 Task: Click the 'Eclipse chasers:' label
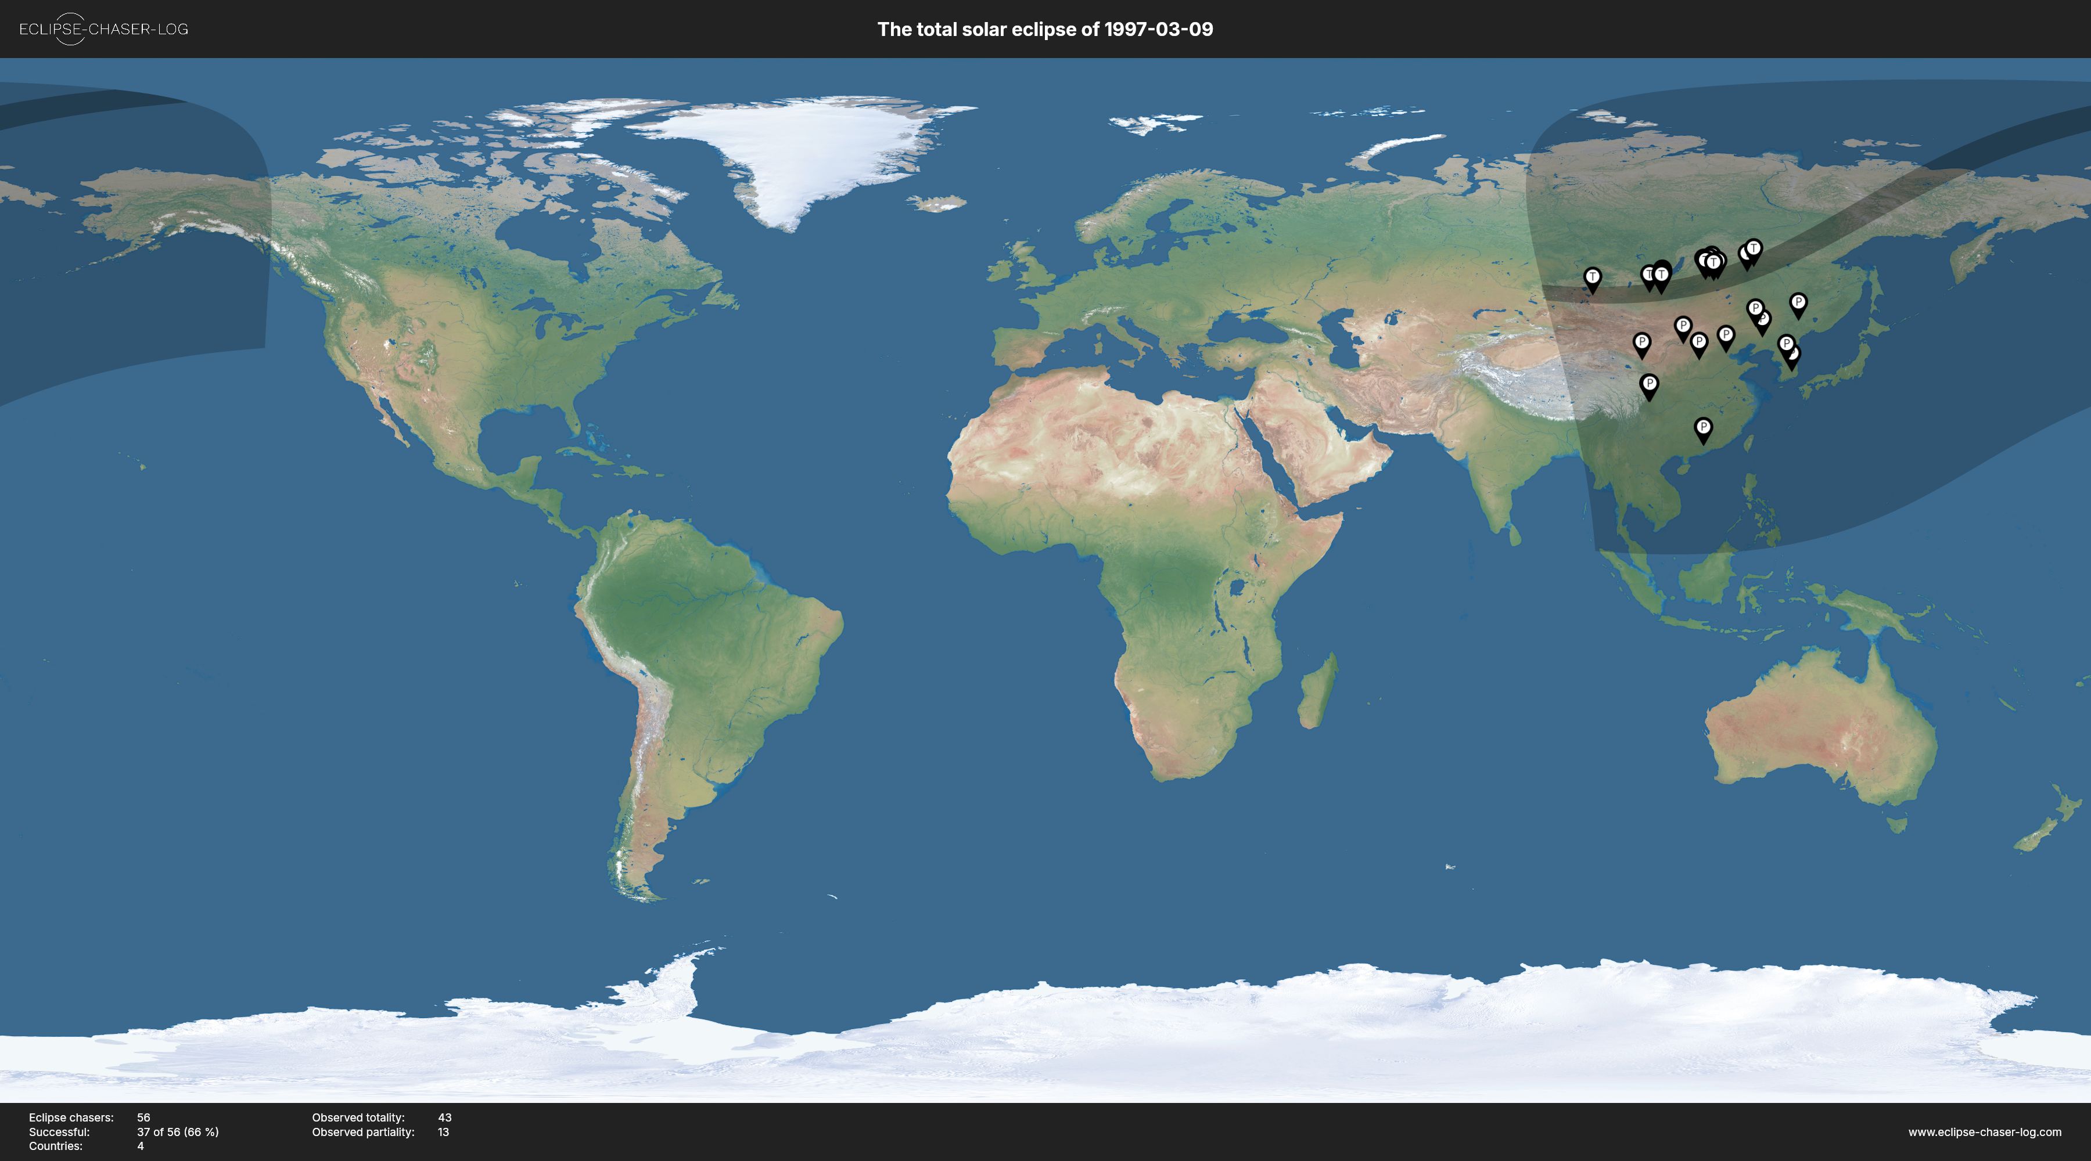pos(71,1117)
